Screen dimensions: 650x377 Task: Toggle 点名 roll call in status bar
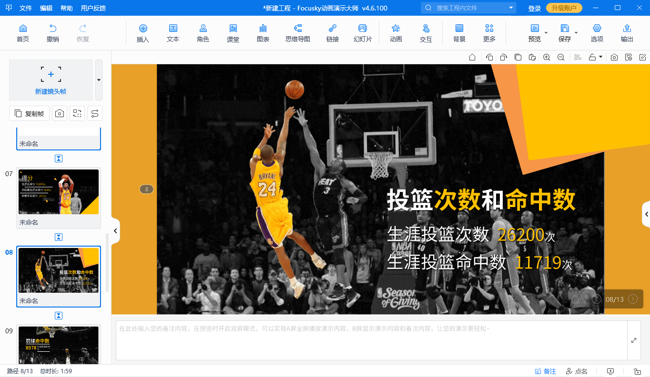pyautogui.click(x=577, y=371)
